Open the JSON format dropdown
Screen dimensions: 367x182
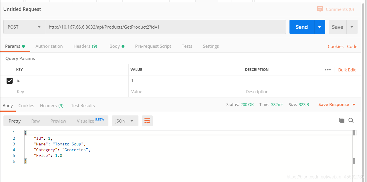(x=125, y=121)
